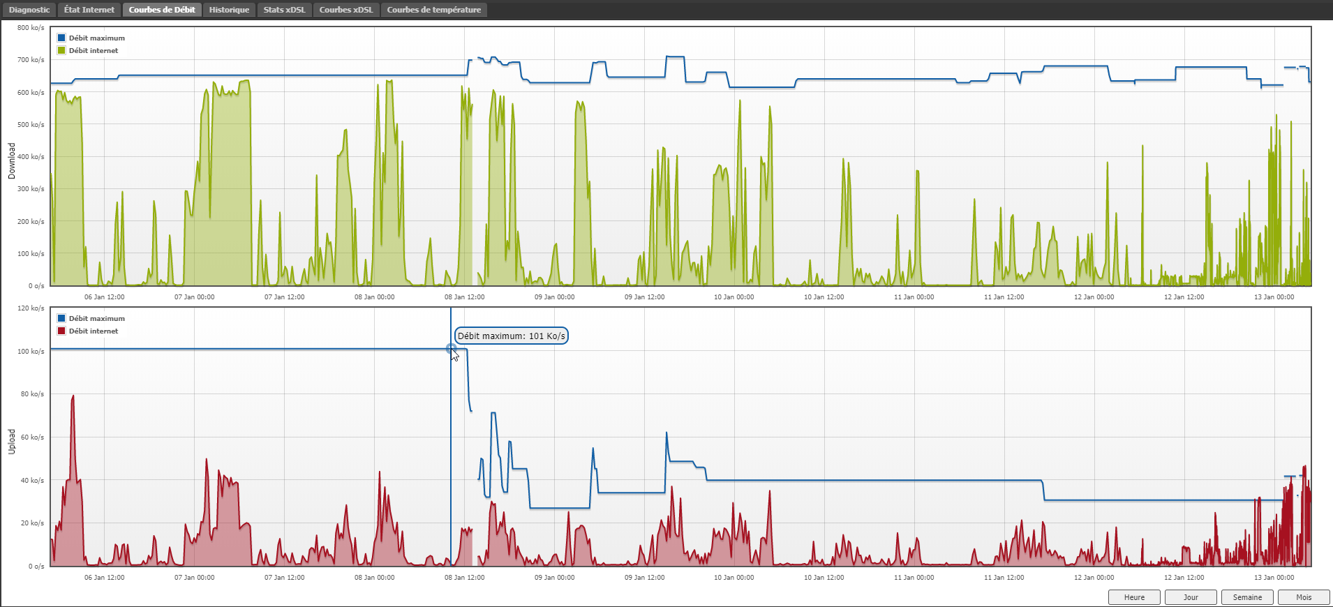Click blue Débit maximum swatch in Upload legend
This screenshot has width=1333, height=607.
coord(61,318)
